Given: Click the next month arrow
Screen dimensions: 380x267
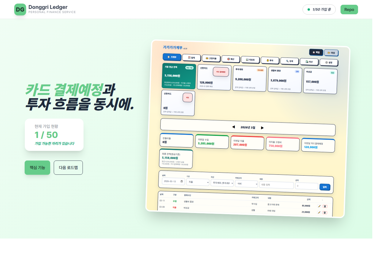Looking at the screenshot, I should tap(262, 128).
